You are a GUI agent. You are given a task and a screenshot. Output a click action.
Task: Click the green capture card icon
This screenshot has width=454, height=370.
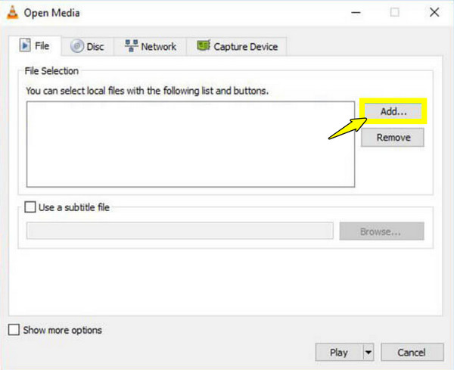[203, 46]
